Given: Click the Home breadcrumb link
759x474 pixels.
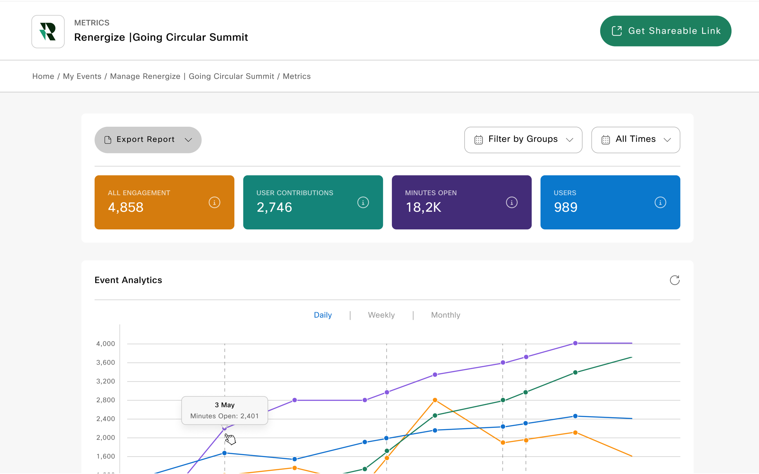Looking at the screenshot, I should point(44,76).
